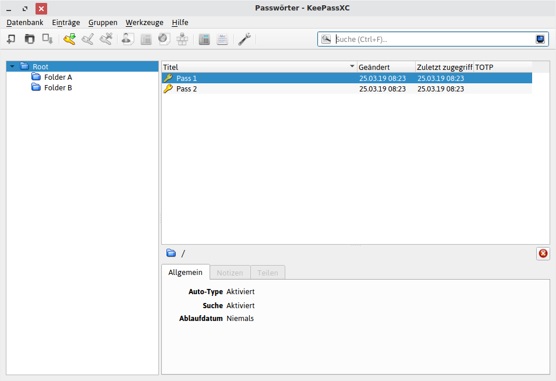
Task: Select the Root group label
Action: point(40,66)
